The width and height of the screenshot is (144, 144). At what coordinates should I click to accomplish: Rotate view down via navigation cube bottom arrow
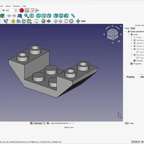point(112,43)
